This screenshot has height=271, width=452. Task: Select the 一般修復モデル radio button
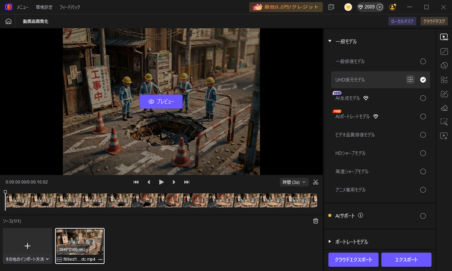click(422, 61)
